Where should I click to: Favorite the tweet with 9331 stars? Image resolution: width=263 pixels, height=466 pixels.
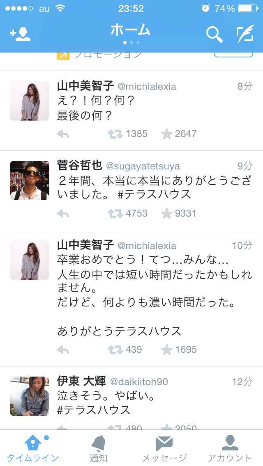167,214
